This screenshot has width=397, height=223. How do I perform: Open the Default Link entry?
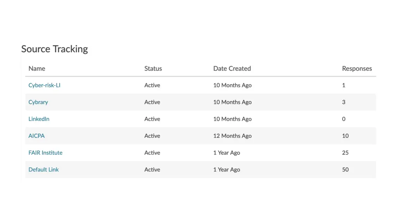point(43,170)
